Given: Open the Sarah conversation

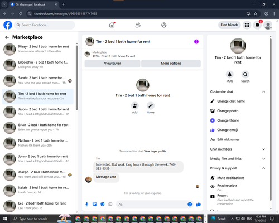Looking at the screenshot, I should pyautogui.click(x=37, y=81).
